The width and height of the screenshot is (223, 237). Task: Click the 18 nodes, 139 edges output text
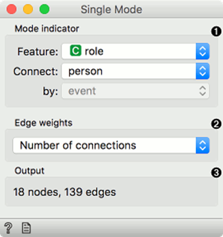[65, 192]
